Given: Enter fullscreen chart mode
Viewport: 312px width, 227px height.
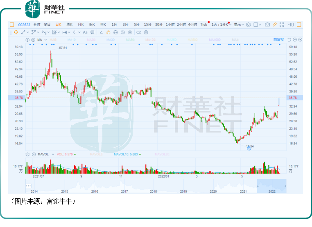Looking at the screenshot, I should 282,25.
